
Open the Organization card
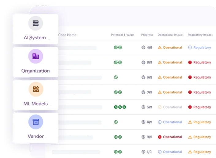click(36, 62)
